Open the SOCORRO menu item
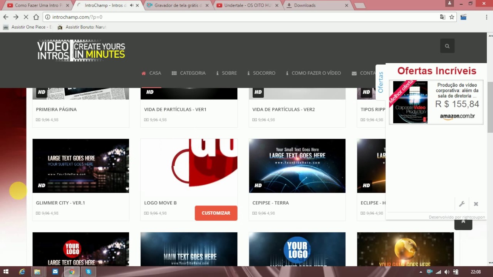 [x=261, y=73]
